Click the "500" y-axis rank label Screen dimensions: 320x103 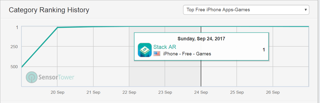[x=14, y=67]
